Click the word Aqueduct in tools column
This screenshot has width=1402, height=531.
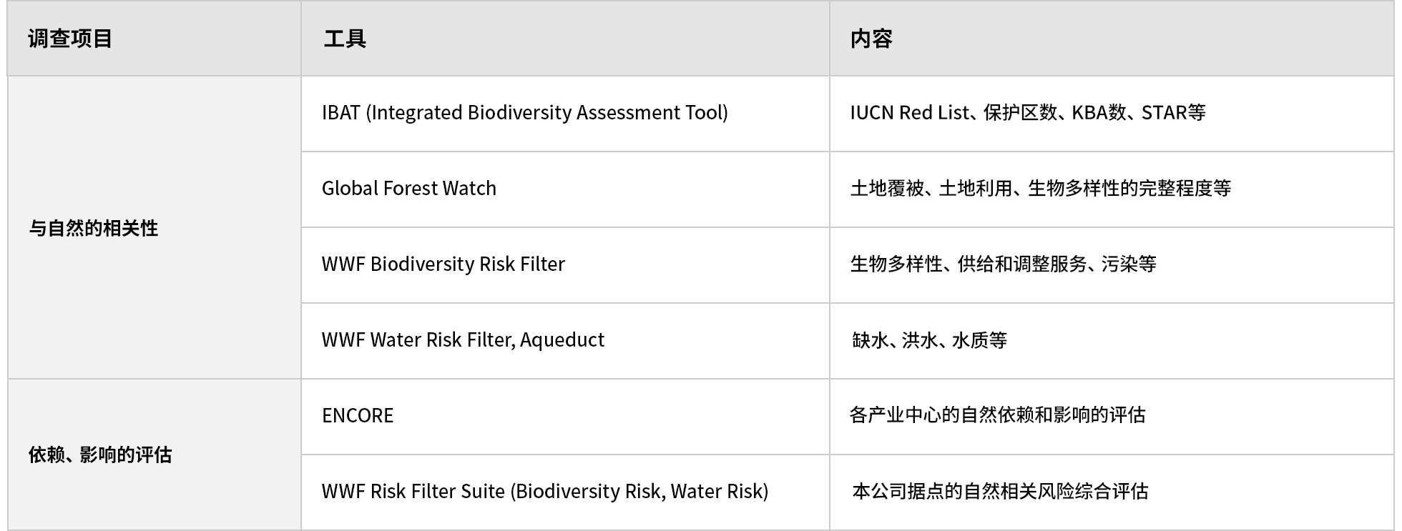coord(562,340)
